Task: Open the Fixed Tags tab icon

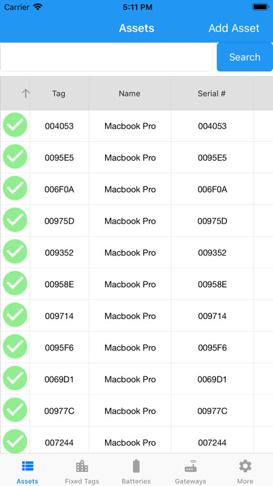Action: click(82, 466)
